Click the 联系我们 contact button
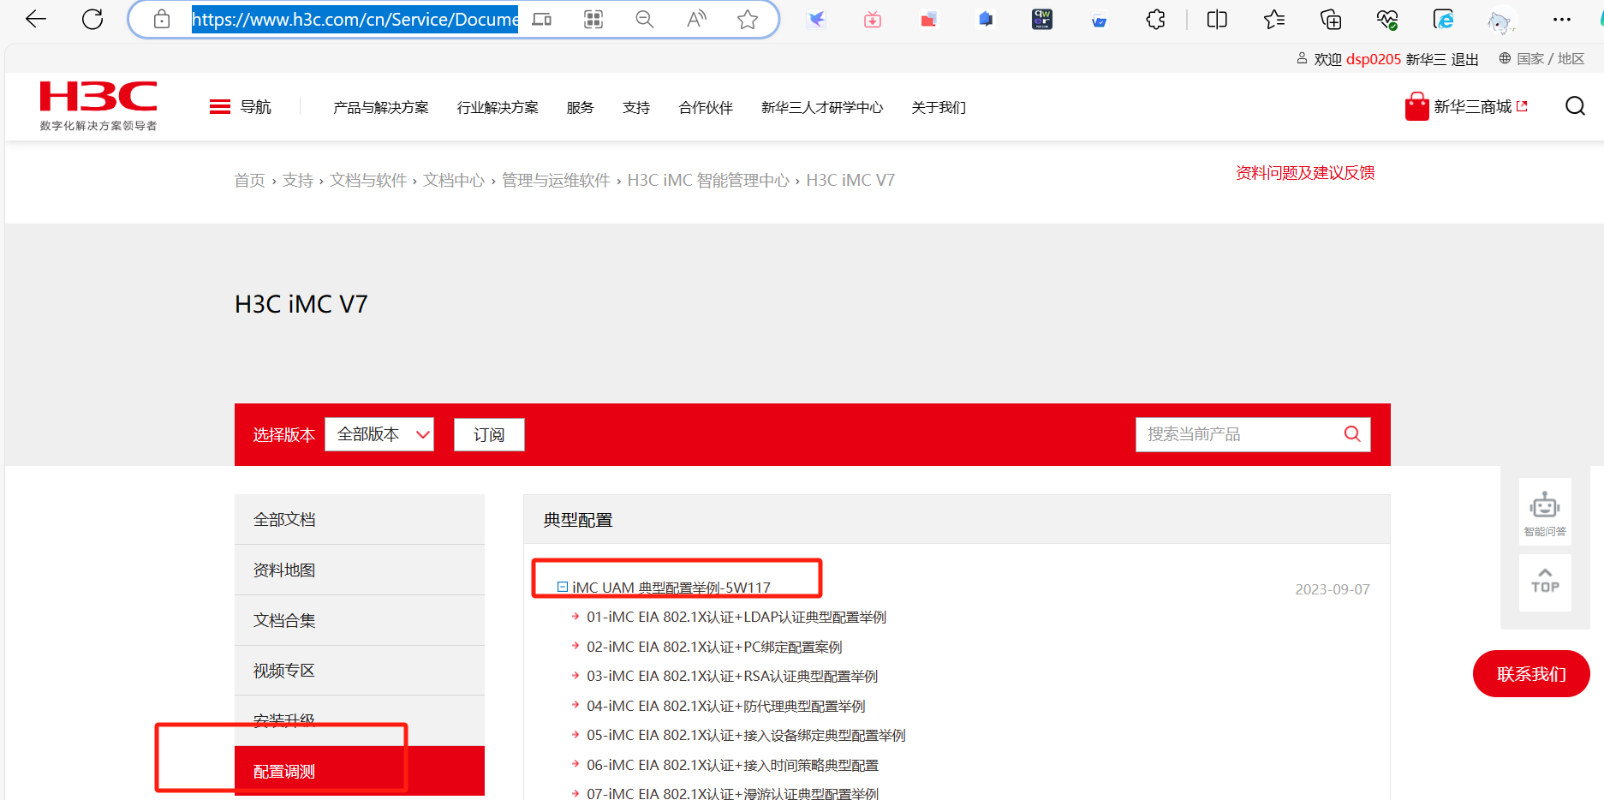The width and height of the screenshot is (1604, 800). pos(1531,674)
